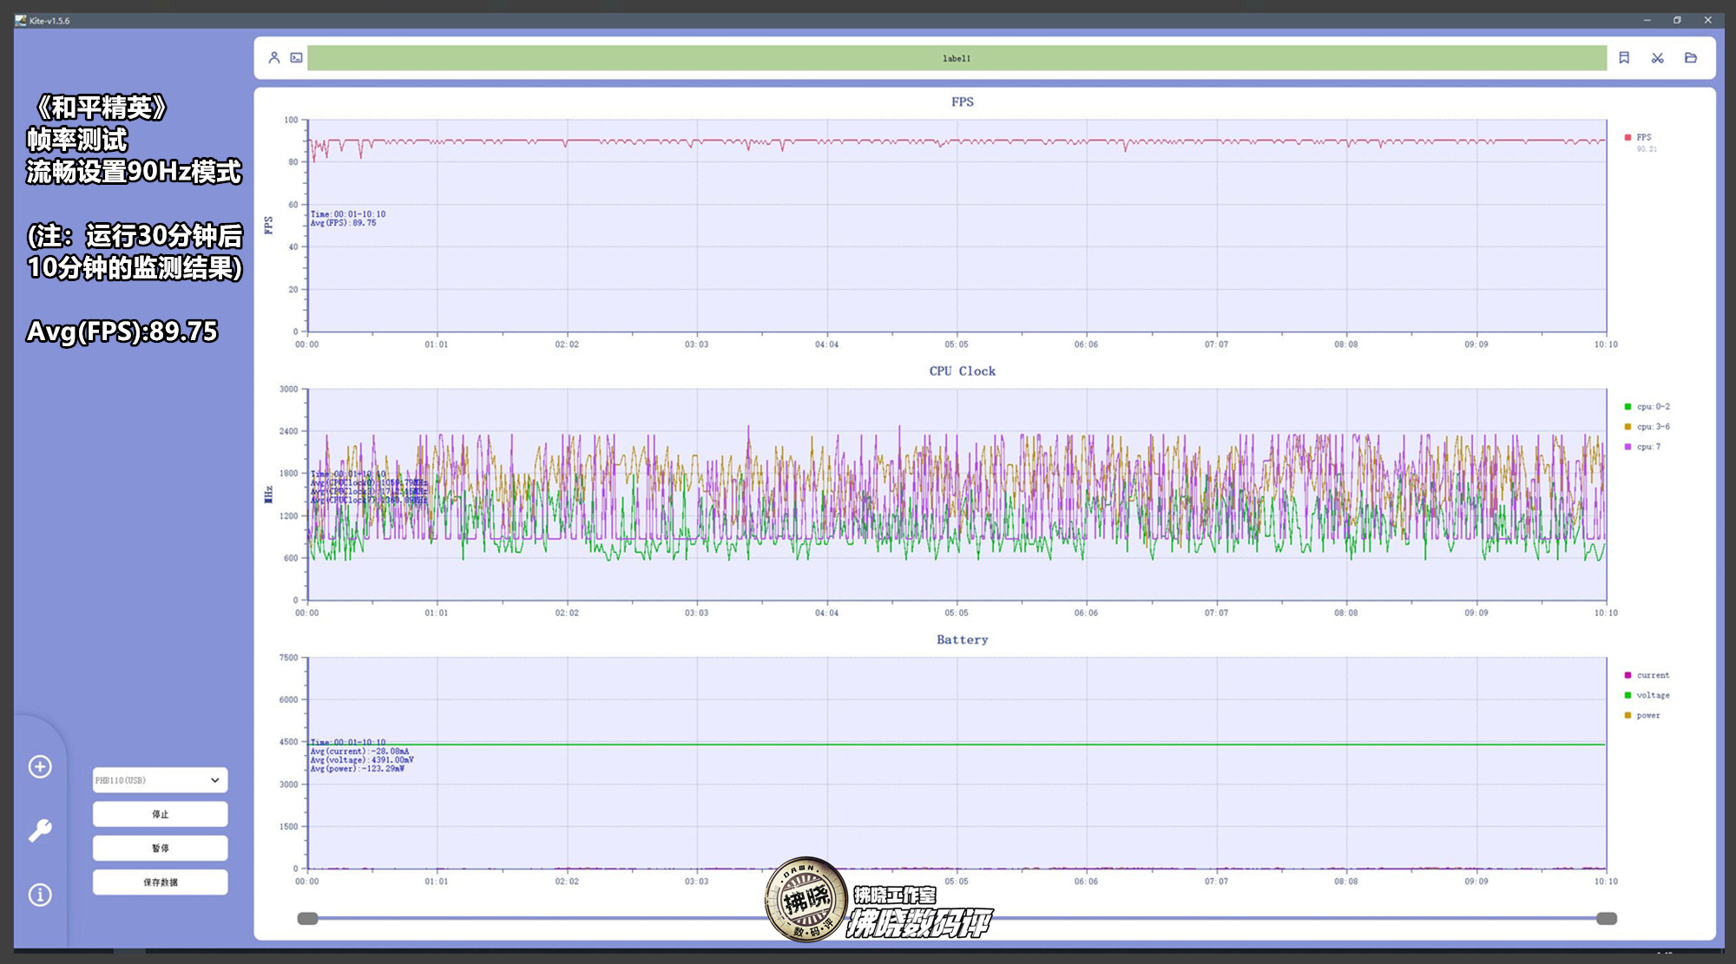Expand the PHB110(USB) device dropdown
This screenshot has width=1736, height=964.
point(161,780)
